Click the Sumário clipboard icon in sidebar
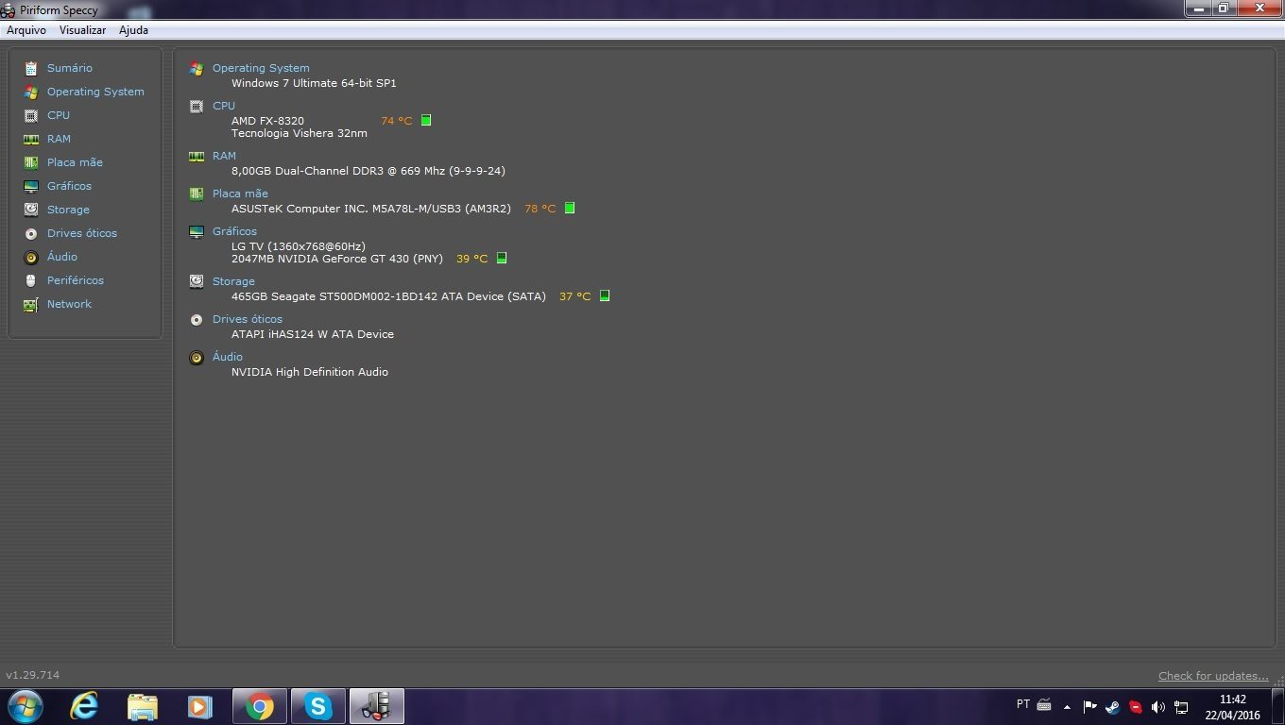 click(31, 68)
